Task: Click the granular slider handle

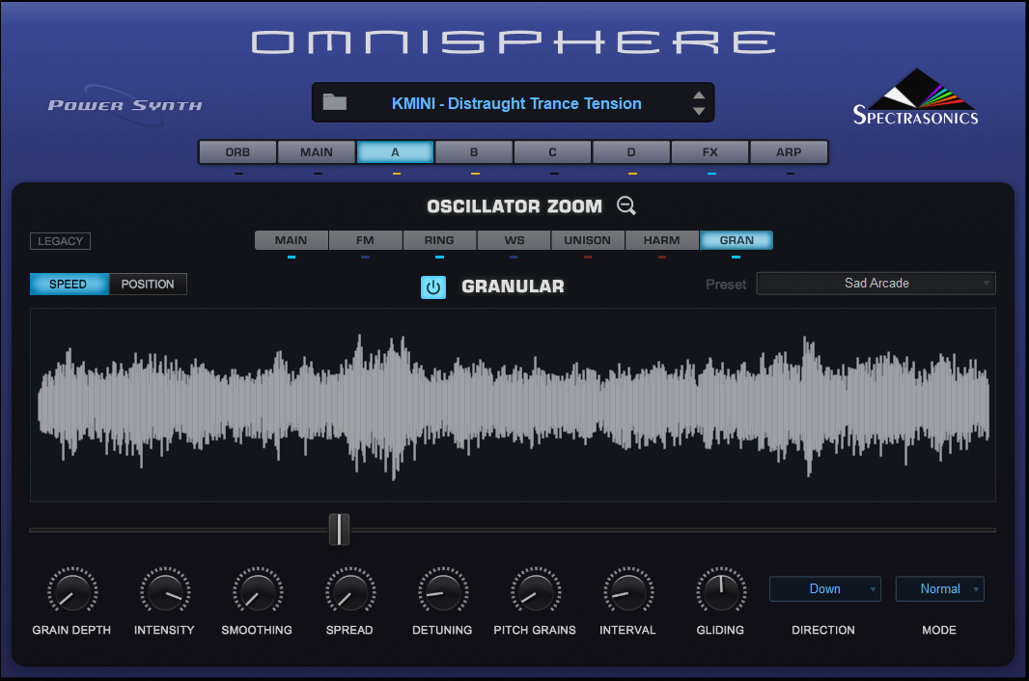Action: (x=339, y=530)
